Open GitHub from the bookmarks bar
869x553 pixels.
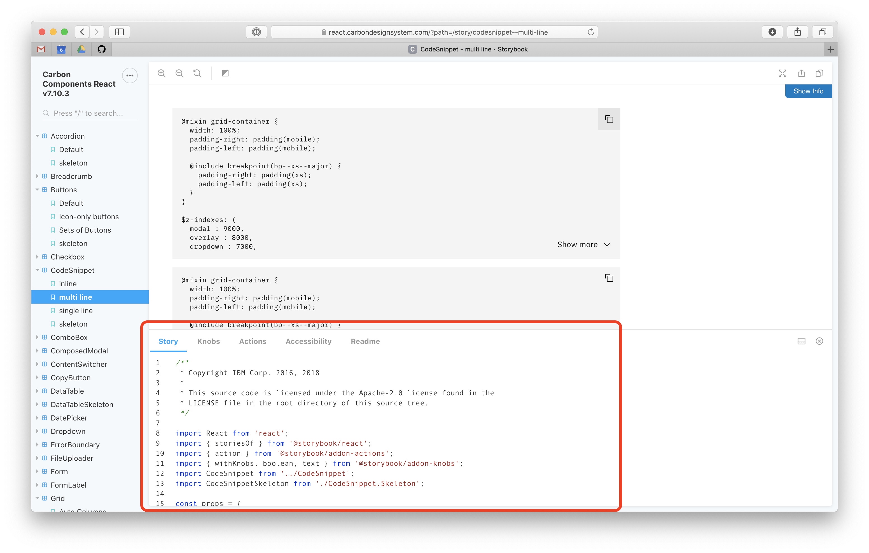tap(102, 49)
